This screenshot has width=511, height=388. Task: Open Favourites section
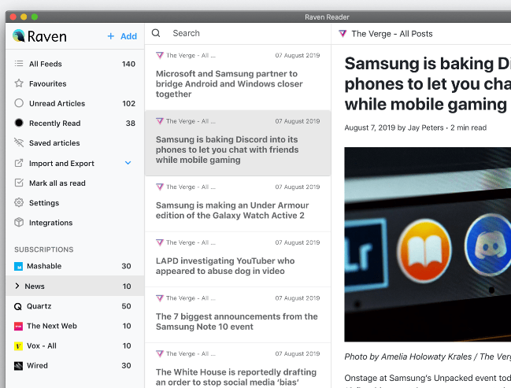[75, 83]
